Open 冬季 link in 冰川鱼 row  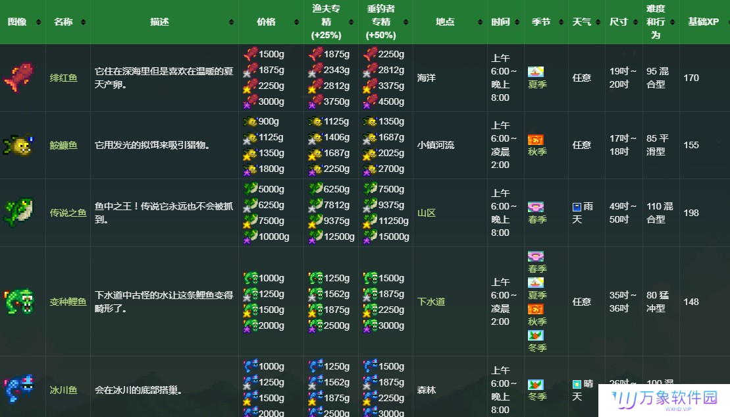click(537, 397)
